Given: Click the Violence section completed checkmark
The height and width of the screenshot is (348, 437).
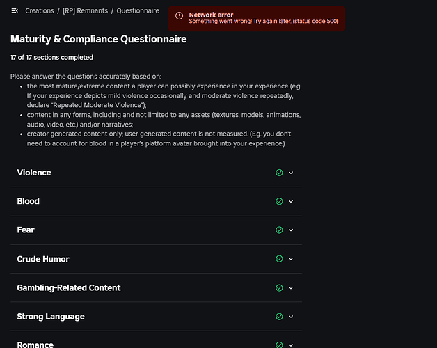Looking at the screenshot, I should coord(279,173).
